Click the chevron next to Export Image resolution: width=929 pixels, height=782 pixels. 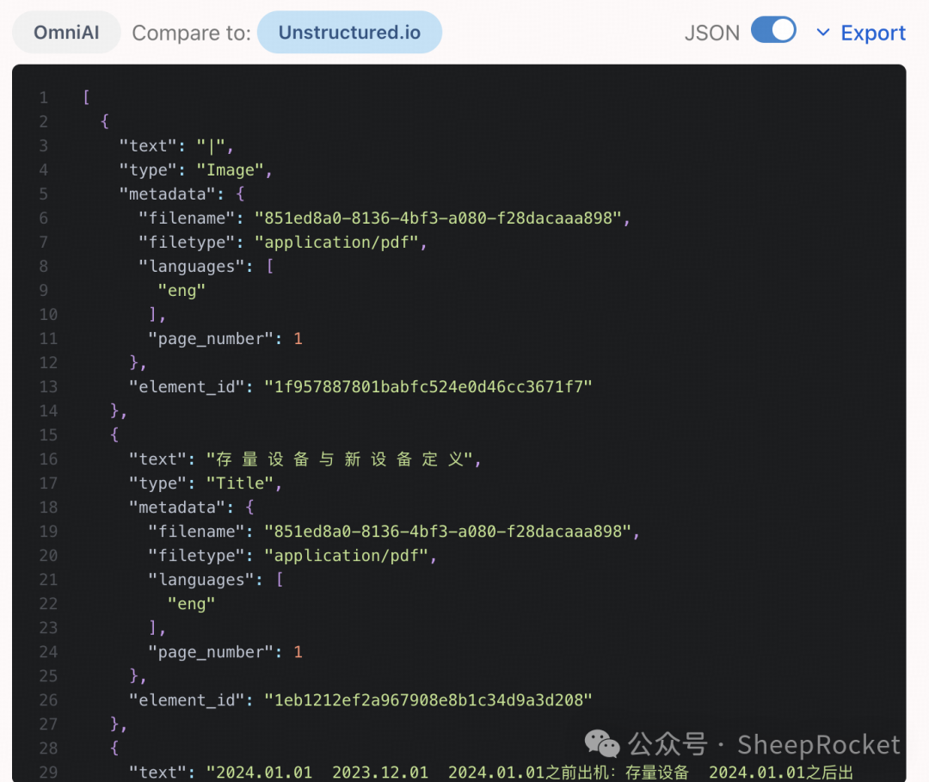[x=823, y=33]
